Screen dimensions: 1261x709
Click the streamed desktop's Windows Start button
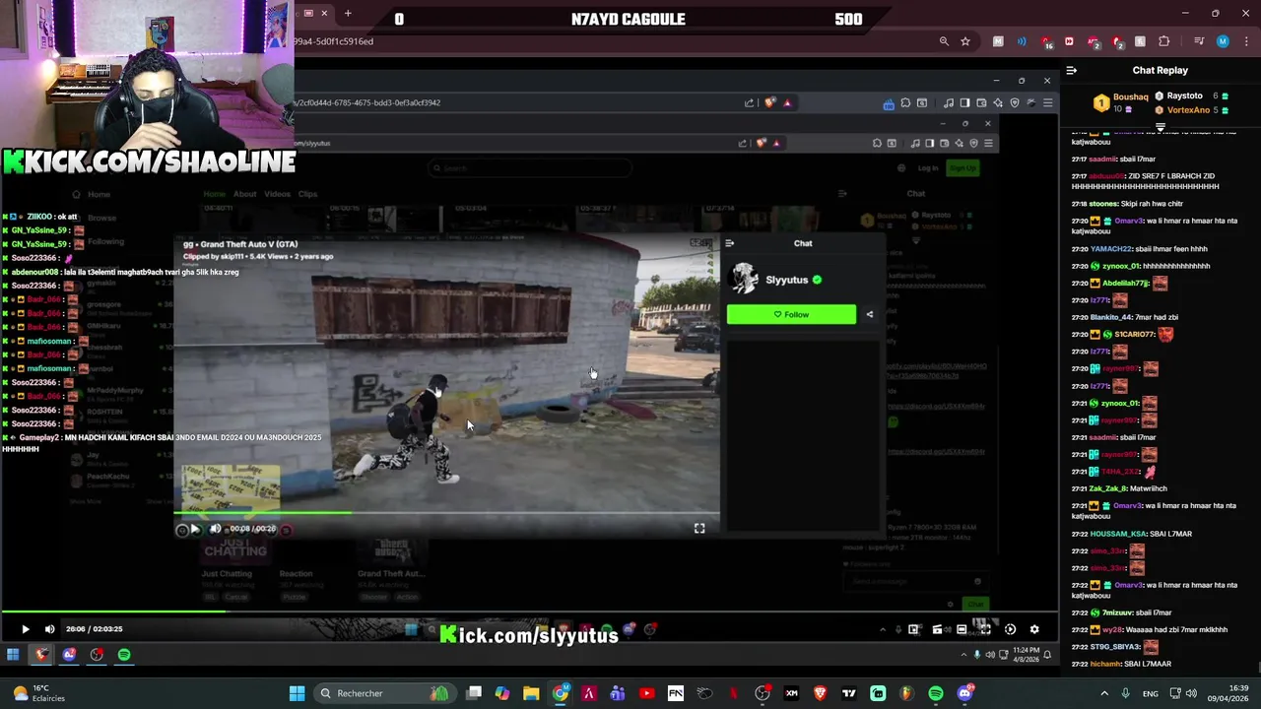(x=13, y=654)
